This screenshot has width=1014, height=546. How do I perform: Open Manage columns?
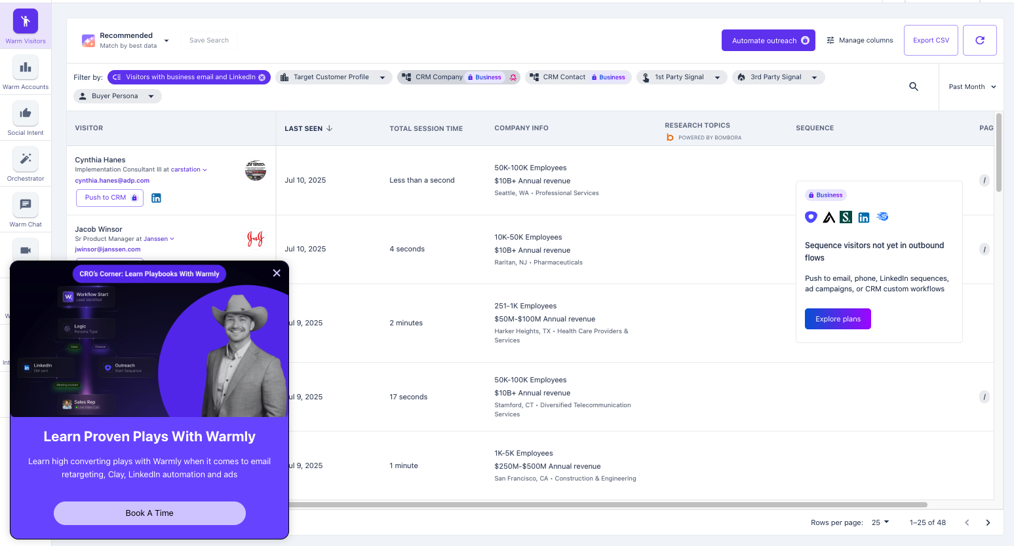coord(859,41)
